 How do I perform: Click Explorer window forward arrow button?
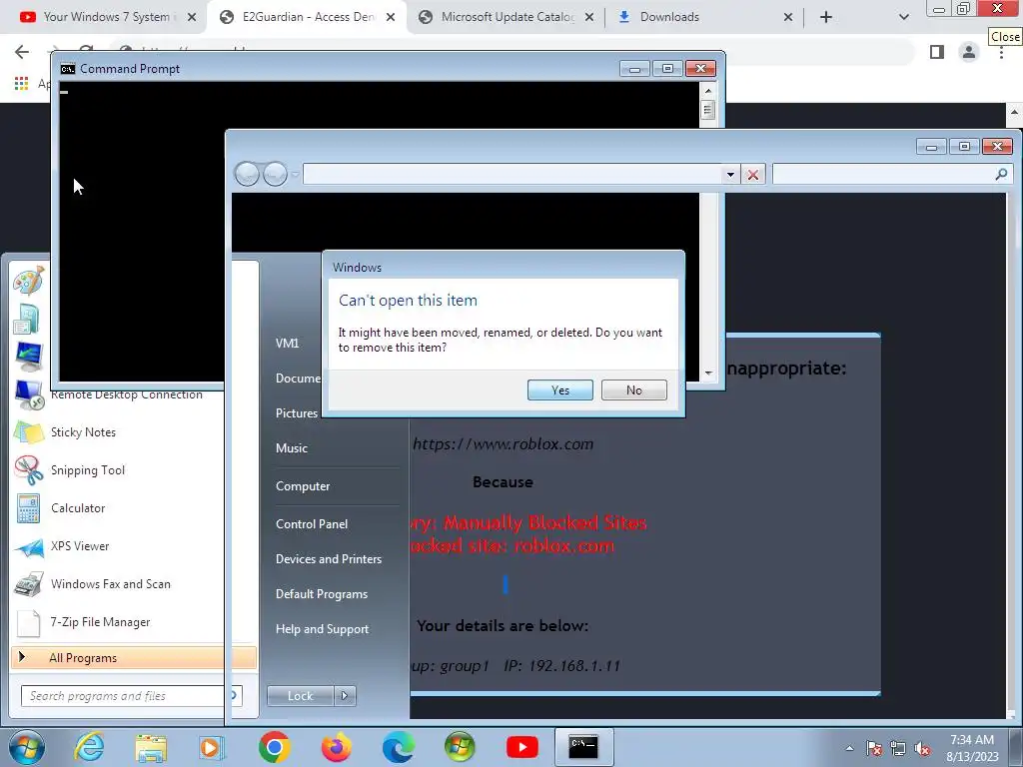coord(275,174)
